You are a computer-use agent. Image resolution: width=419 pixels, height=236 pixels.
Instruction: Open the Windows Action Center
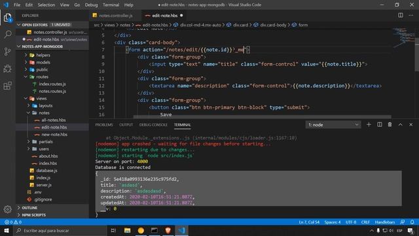pyautogui.click(x=410, y=230)
